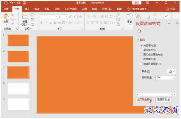This screenshot has height=119, width=181.
Task: Justify text alignment icon
Action: [x=101, y=23]
